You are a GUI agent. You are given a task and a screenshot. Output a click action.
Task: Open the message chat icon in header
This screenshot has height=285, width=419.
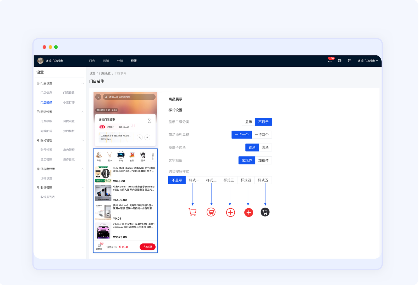(x=340, y=61)
